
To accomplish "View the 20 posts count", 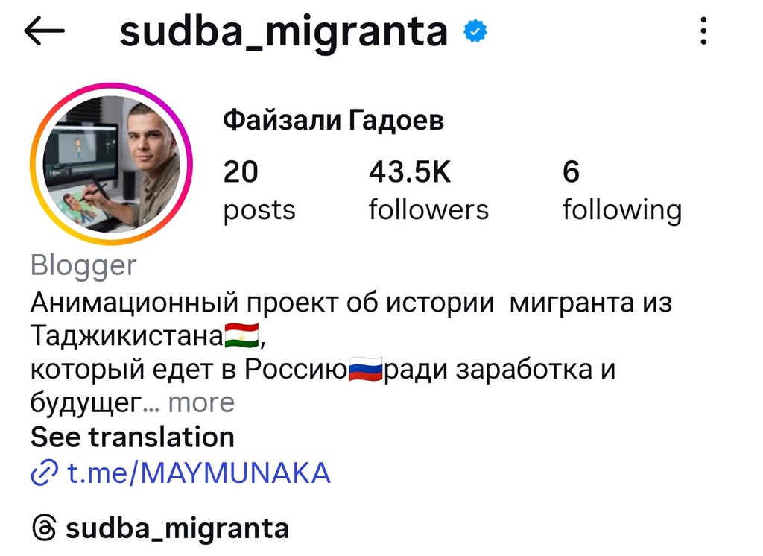I will [x=259, y=191].
